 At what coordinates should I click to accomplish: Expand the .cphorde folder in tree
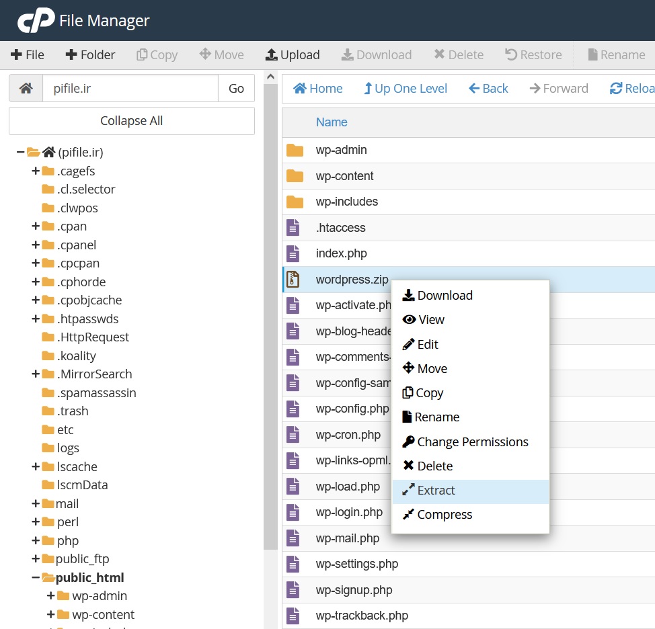(36, 282)
